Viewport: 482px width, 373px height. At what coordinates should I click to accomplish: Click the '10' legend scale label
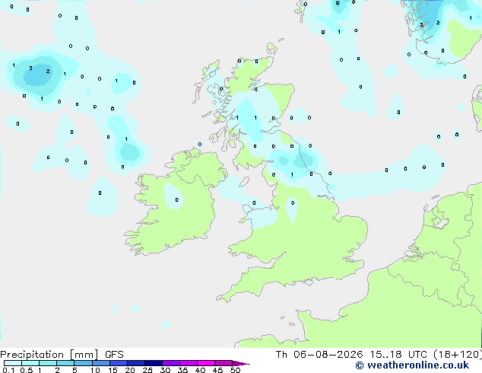(95, 370)
